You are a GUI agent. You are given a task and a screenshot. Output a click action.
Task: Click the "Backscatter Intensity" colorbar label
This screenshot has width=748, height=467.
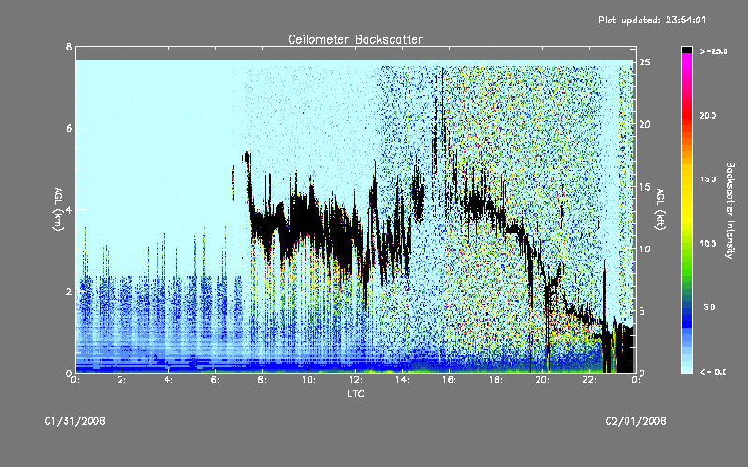[x=729, y=210]
